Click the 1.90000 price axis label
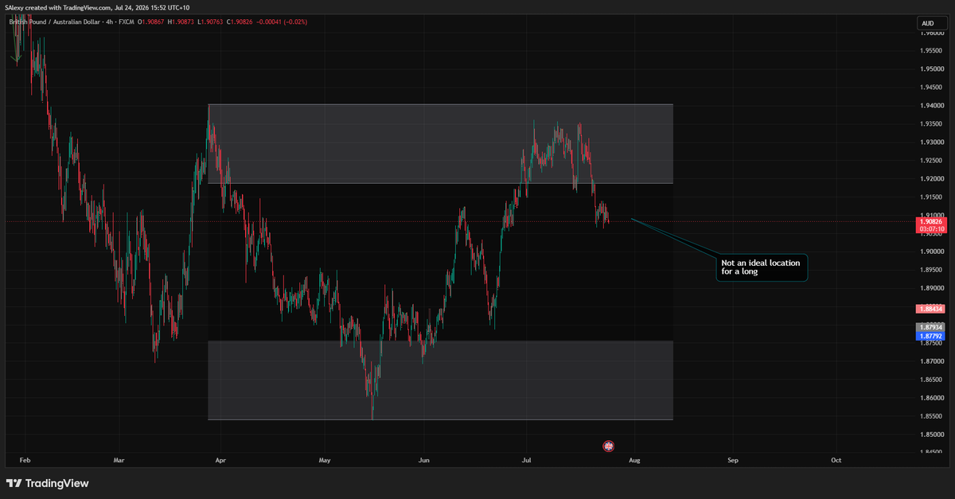This screenshot has height=499, width=955. coord(930,251)
